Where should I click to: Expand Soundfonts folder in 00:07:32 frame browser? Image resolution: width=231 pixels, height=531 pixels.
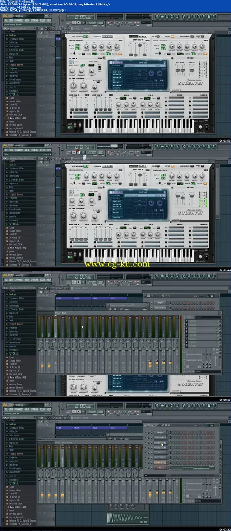coord(14,472)
